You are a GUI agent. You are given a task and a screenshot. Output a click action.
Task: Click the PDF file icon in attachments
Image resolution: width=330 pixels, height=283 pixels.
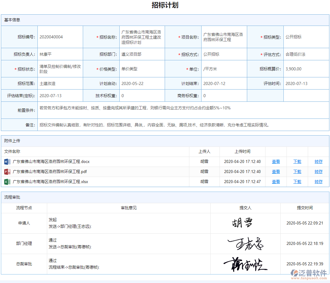[x=7, y=172]
